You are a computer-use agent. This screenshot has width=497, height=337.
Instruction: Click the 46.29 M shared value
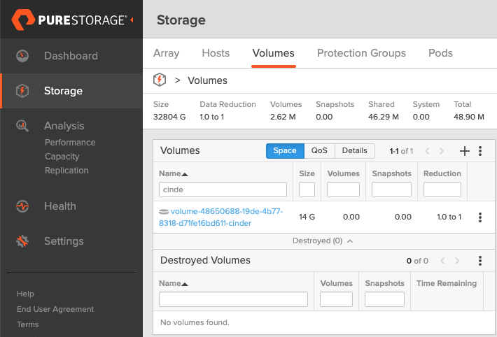[384, 117]
